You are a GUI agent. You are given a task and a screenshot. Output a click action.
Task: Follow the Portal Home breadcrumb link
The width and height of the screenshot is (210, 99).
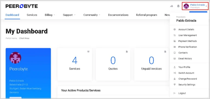[x=11, y=38]
